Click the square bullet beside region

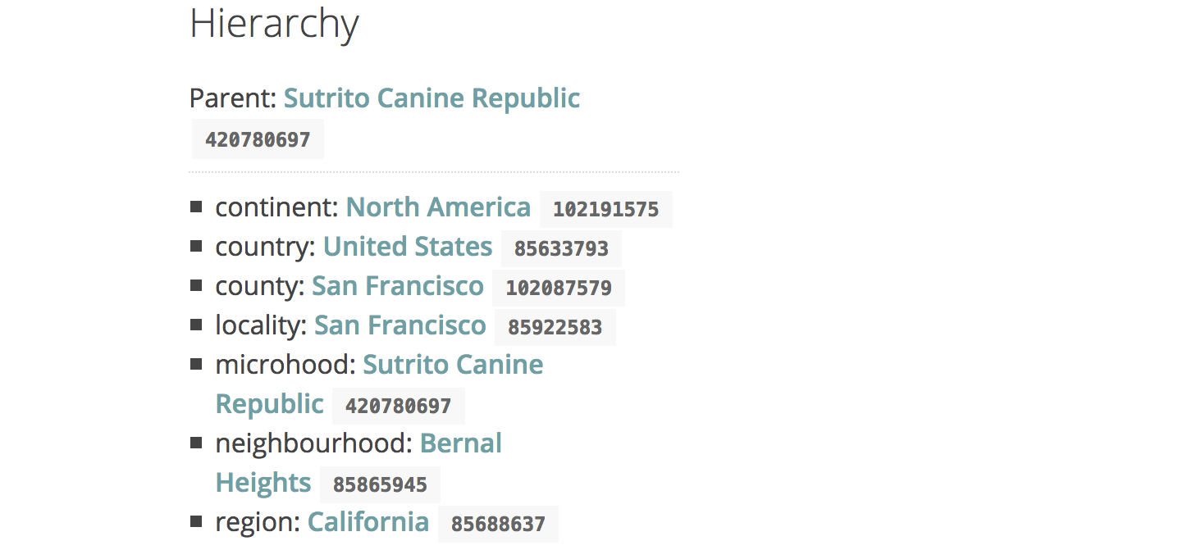pyautogui.click(x=196, y=521)
